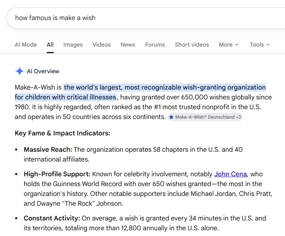Click the text "12,800 annually in the U.S. alone"
285x236 pixels.
(x=169, y=228)
